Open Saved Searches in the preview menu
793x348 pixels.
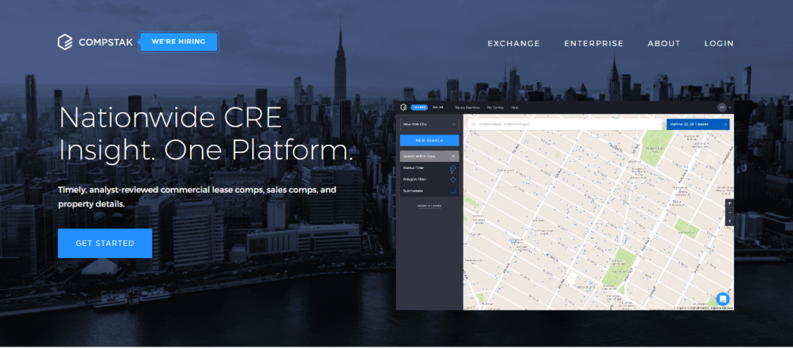tap(467, 108)
